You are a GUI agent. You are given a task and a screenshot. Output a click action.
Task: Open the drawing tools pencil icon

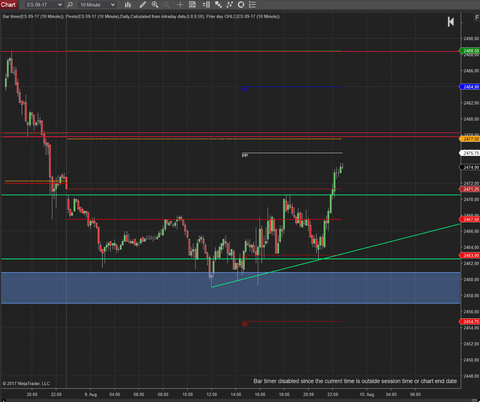tap(142, 5)
